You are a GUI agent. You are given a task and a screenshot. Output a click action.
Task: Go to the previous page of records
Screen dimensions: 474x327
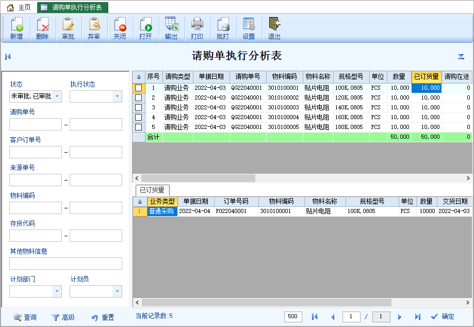(333, 316)
